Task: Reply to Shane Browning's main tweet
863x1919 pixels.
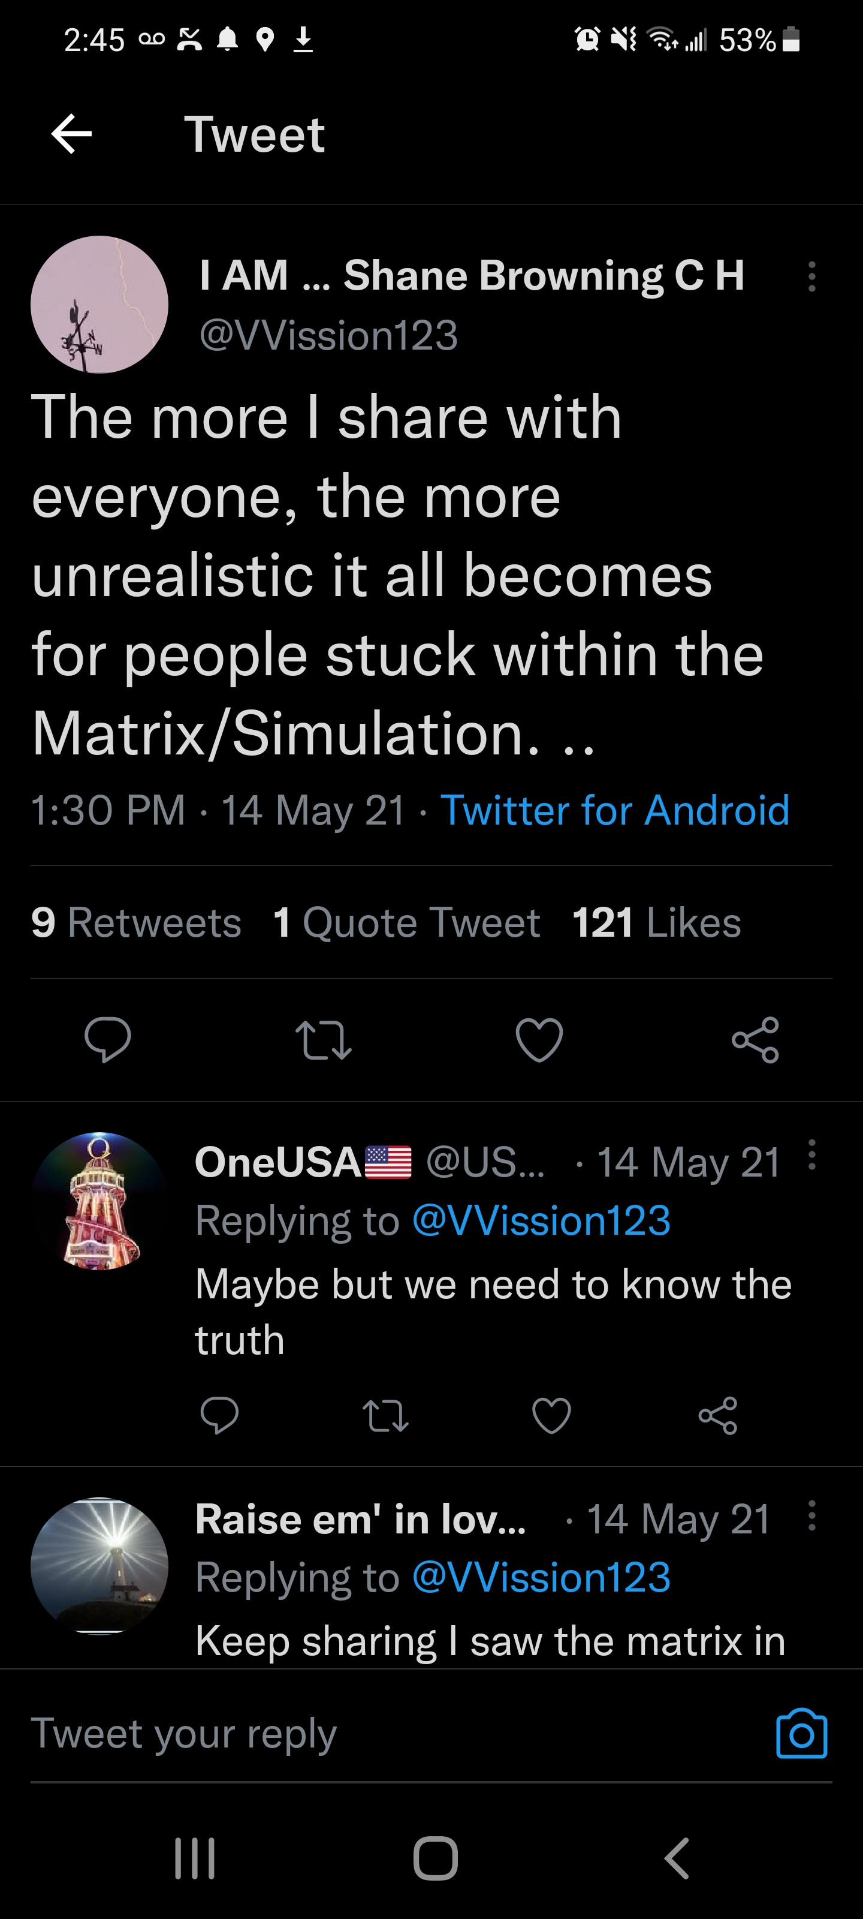Action: [x=108, y=1039]
